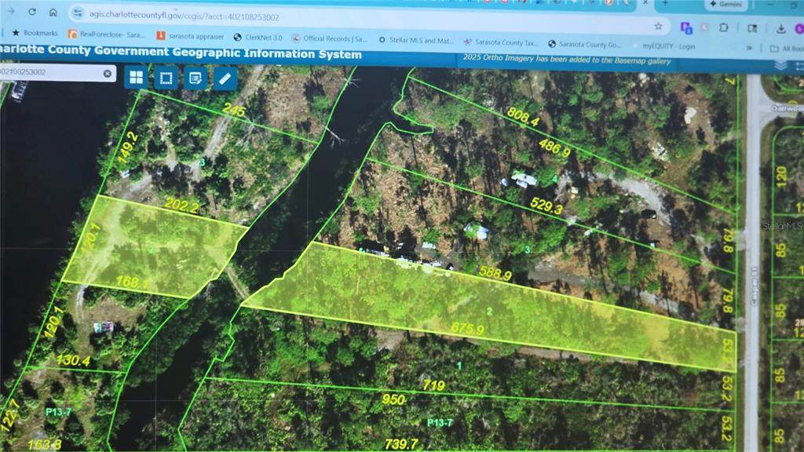Open the site information controls
Viewport: 804px width, 452px height.
pyautogui.click(x=79, y=13)
